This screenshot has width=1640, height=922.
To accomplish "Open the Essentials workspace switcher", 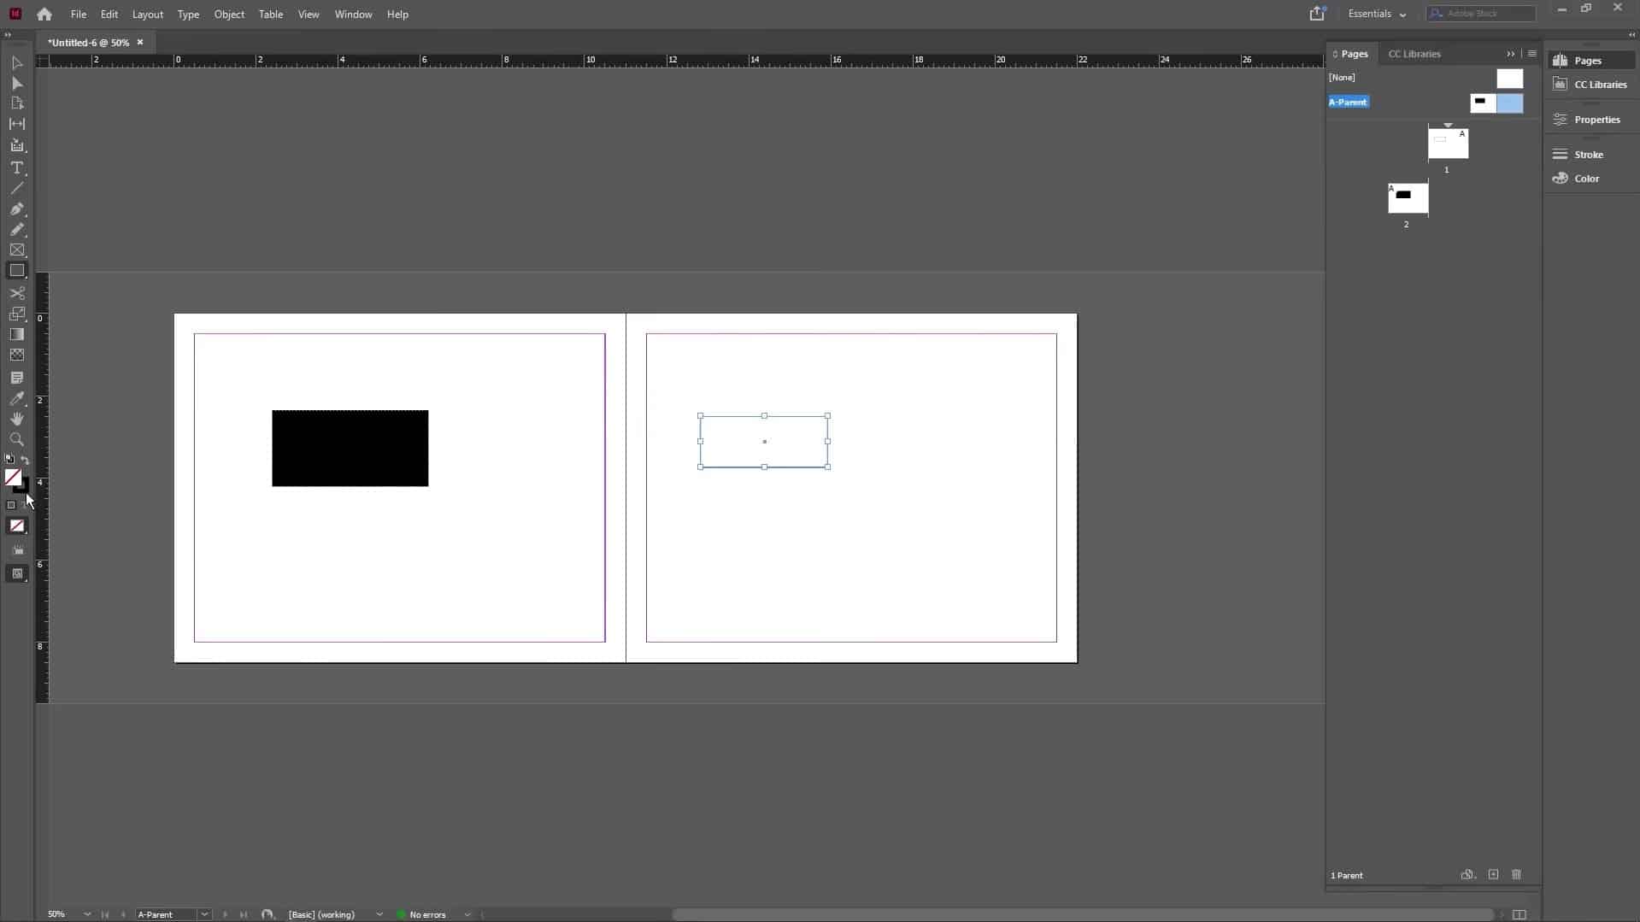I will (x=1378, y=14).
